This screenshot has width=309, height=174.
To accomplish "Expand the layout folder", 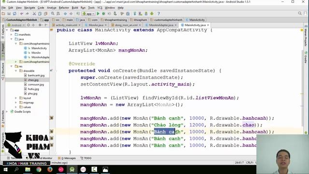I will [x=16, y=98].
